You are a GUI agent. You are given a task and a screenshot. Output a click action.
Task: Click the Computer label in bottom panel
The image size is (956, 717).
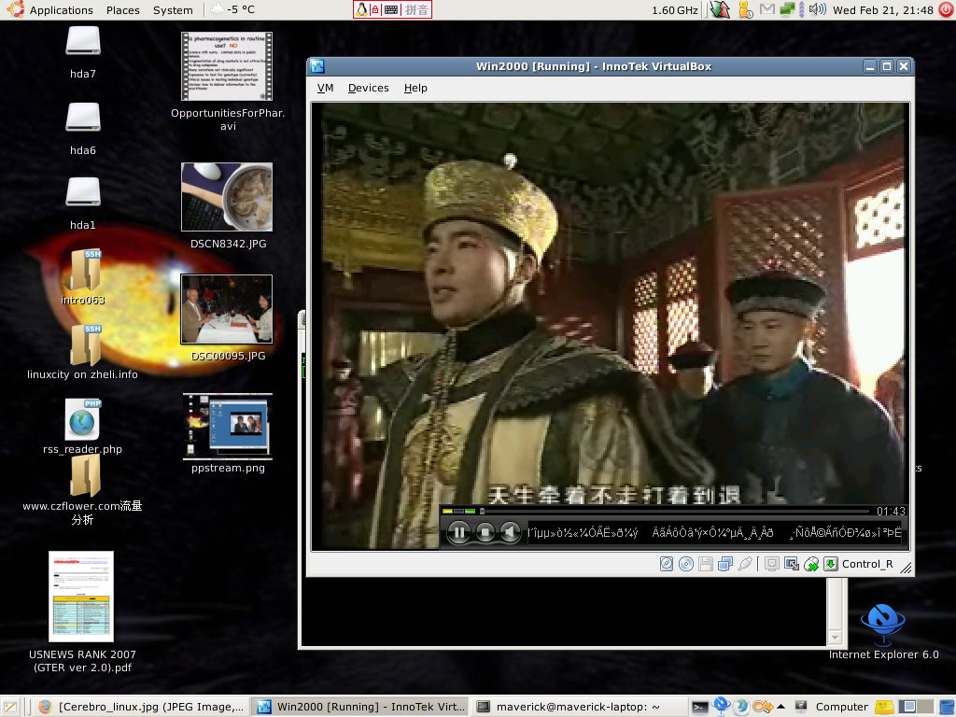pyautogui.click(x=841, y=707)
